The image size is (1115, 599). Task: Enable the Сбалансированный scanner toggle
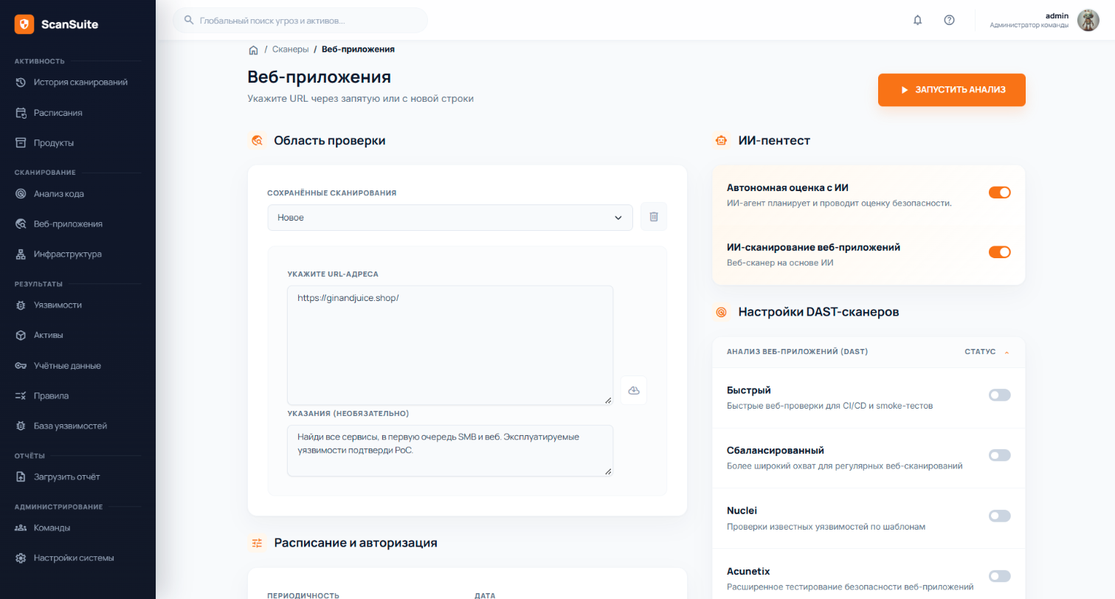[x=999, y=456]
